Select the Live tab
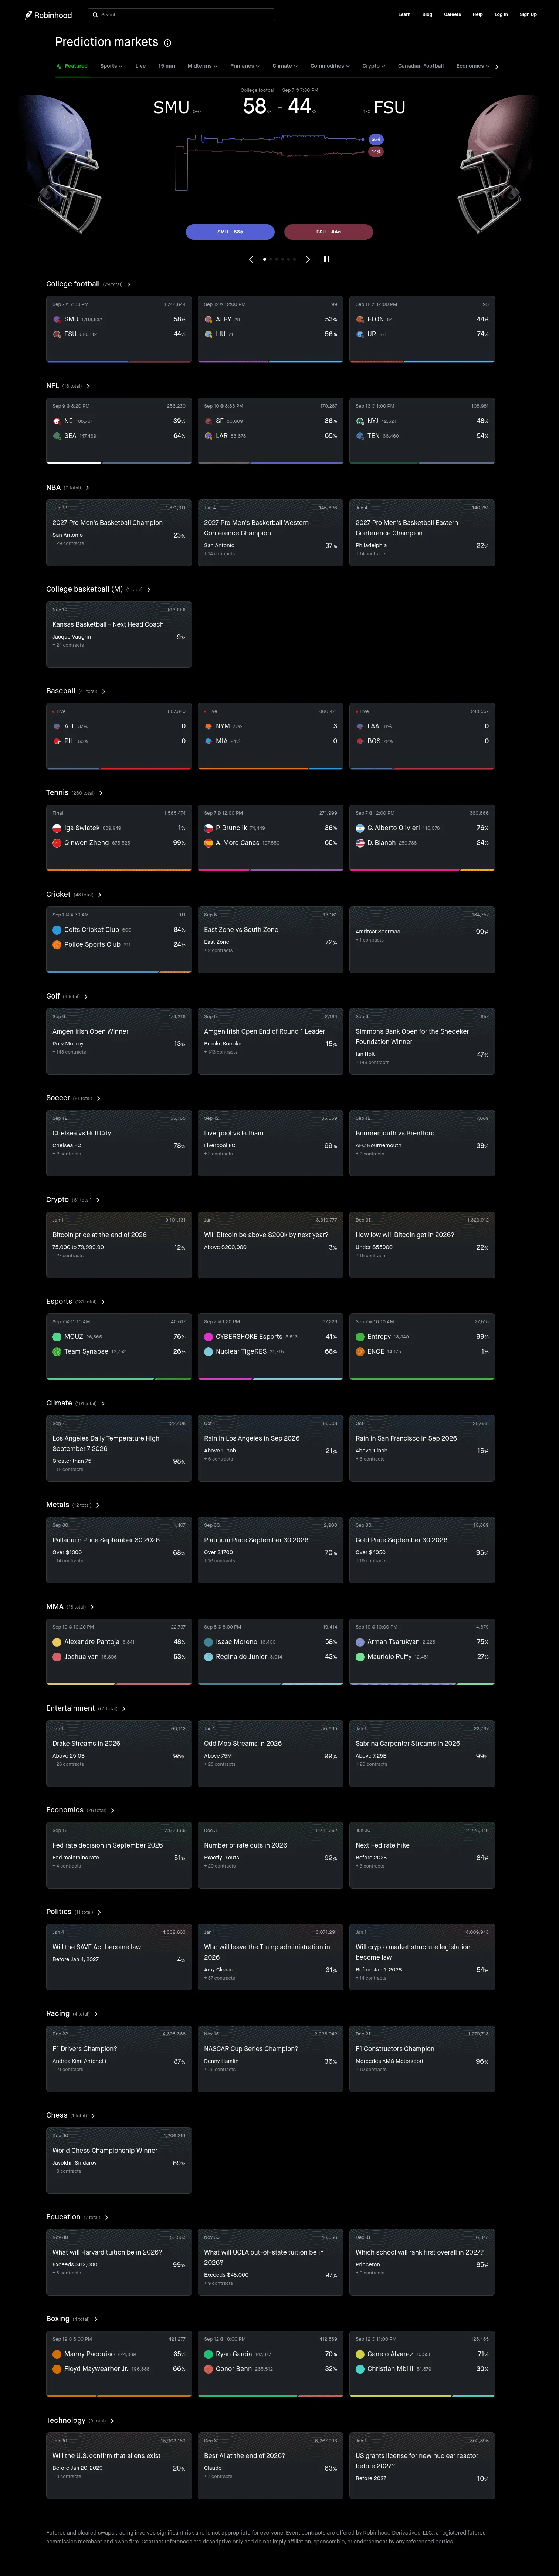Viewport: 559px width, 2576px height. point(140,66)
